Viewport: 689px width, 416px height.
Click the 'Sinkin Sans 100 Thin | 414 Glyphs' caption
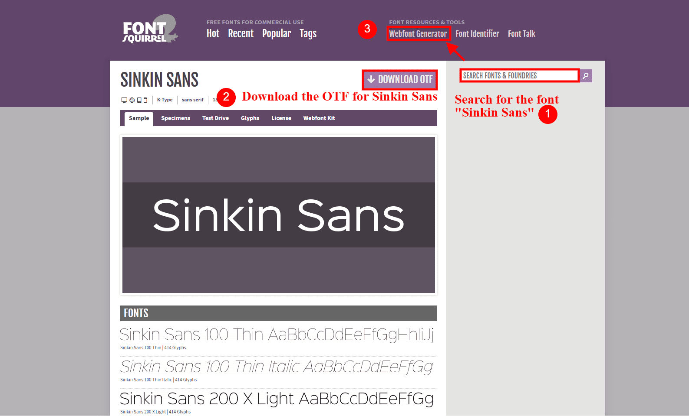click(x=153, y=348)
